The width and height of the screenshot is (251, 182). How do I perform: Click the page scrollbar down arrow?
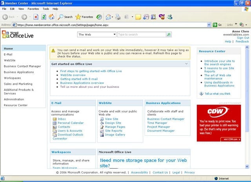[247, 166]
